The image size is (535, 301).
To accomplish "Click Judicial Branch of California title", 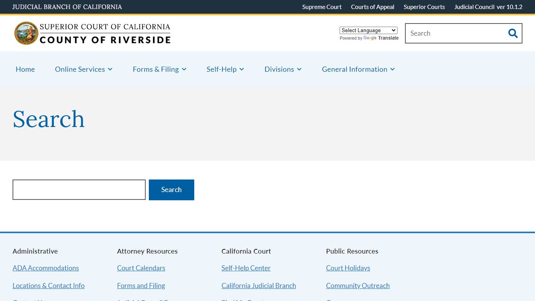I will click(x=67, y=7).
